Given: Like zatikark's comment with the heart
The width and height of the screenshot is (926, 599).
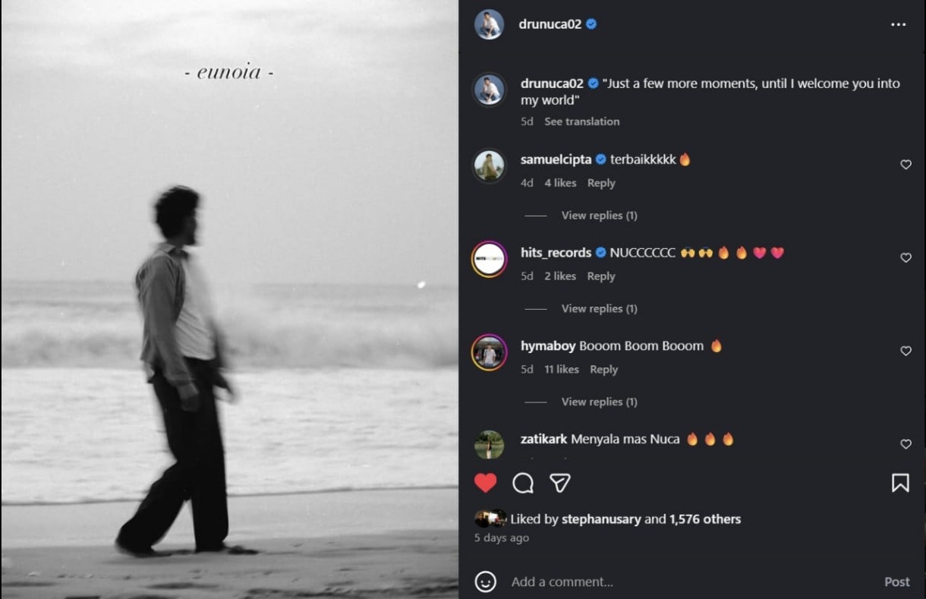Looking at the screenshot, I should point(906,444).
